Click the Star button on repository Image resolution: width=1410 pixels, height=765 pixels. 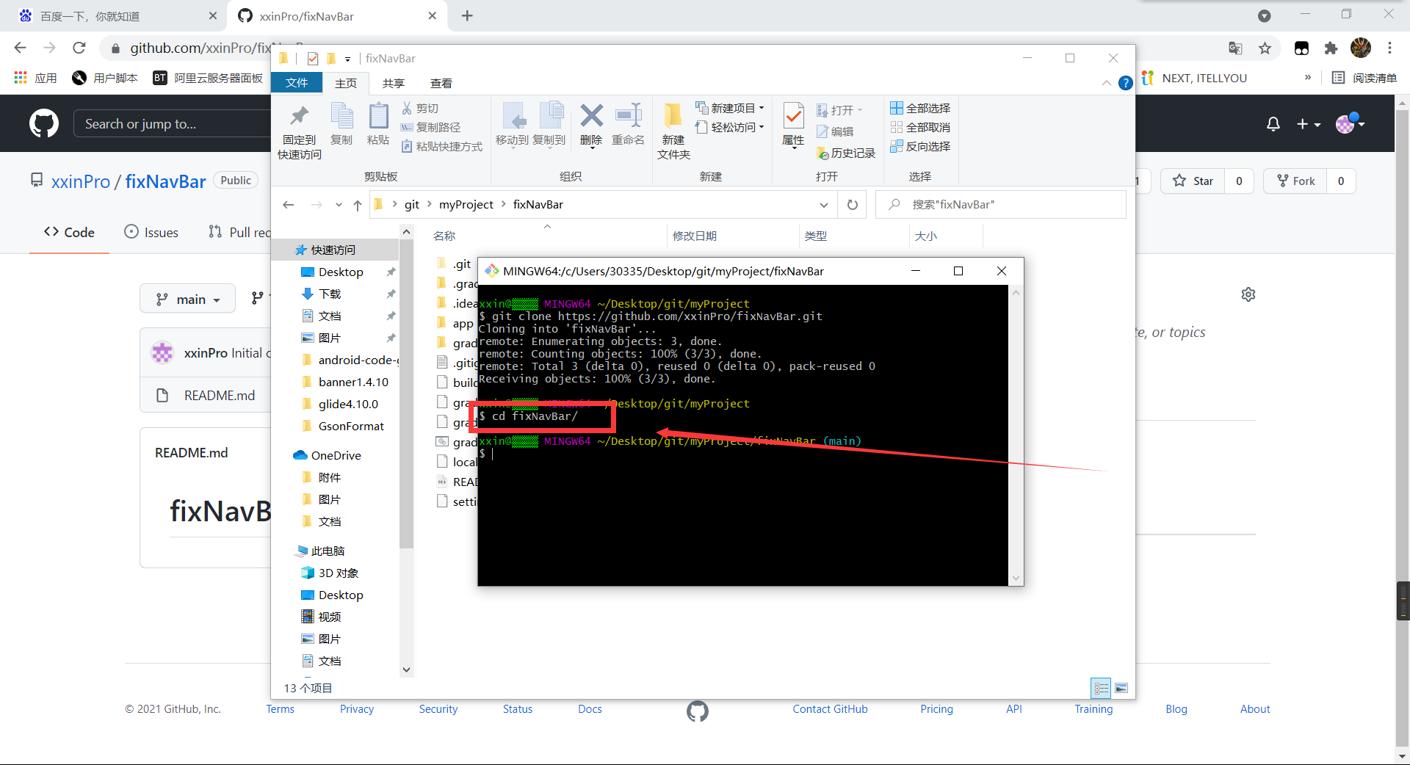pos(1193,181)
